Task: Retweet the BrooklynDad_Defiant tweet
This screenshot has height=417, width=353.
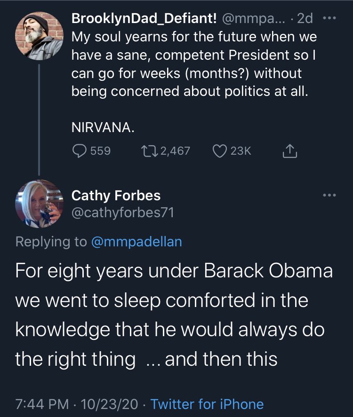Action: [149, 150]
